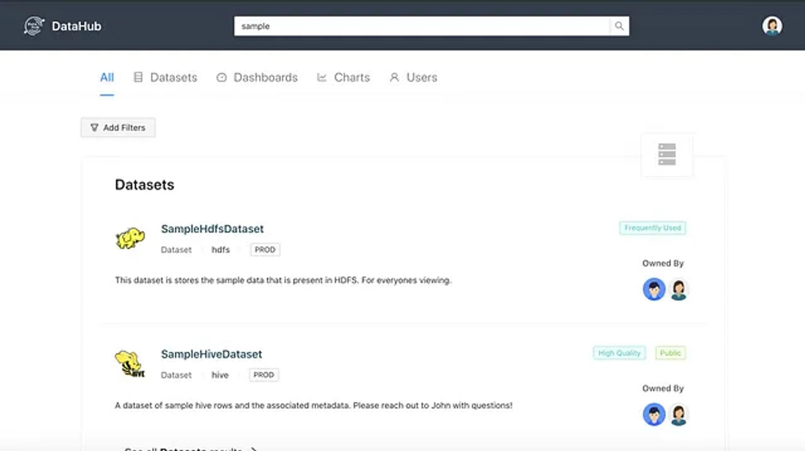Click the Hive bee logo
Image resolution: width=805 pixels, height=451 pixels.
(130, 364)
